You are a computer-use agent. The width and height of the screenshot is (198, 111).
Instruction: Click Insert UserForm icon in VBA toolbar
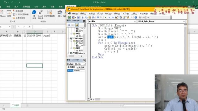(73, 18)
